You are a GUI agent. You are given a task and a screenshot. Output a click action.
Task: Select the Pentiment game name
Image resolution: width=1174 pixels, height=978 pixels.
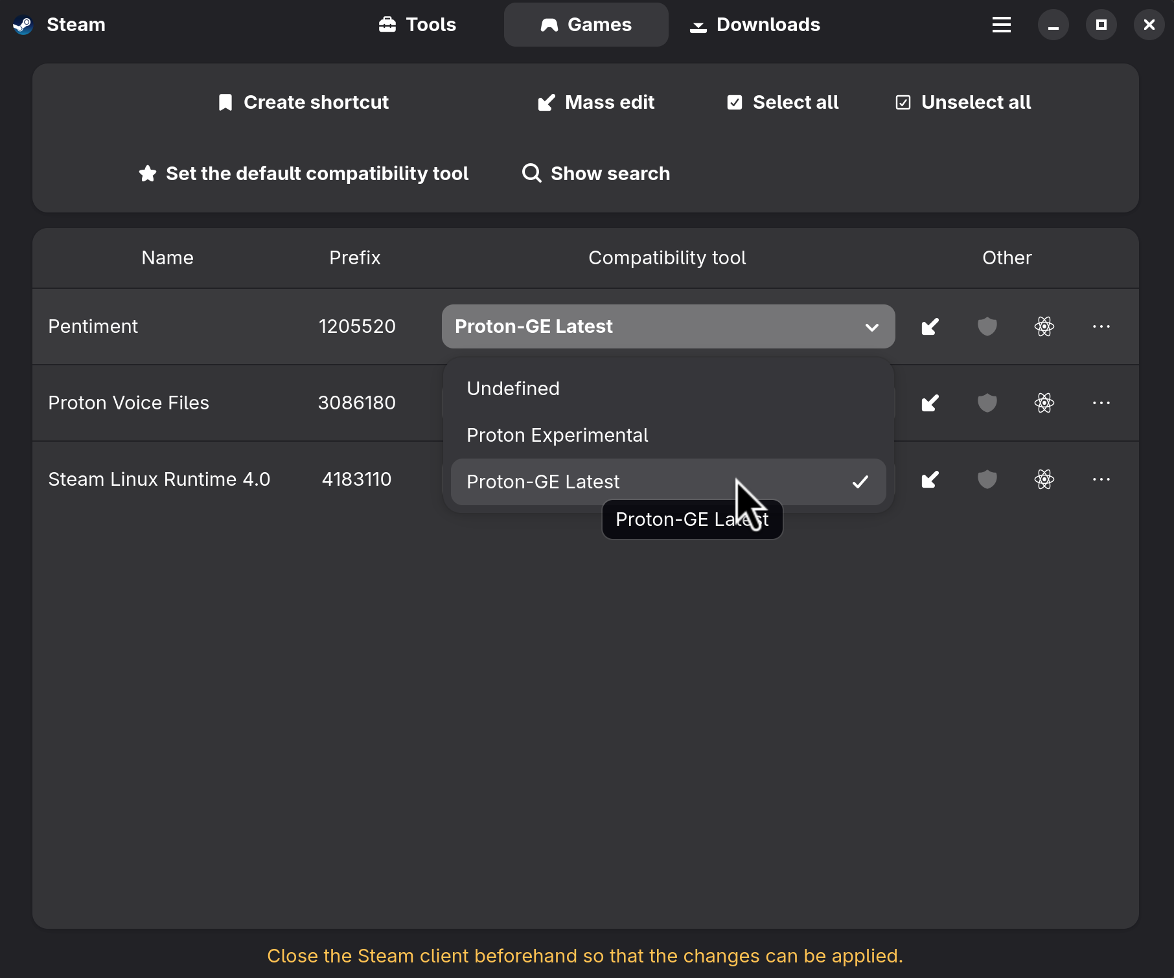click(x=93, y=326)
